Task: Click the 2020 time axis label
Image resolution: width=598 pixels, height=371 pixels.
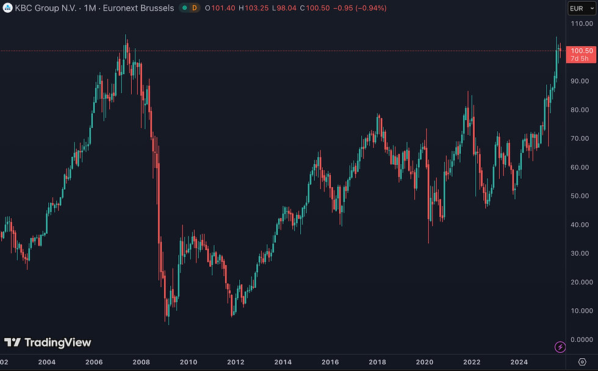Action: tap(425, 362)
